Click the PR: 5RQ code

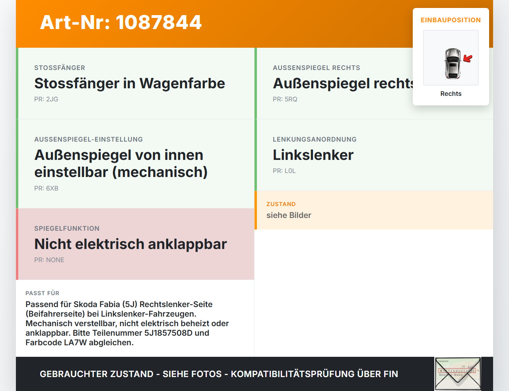click(x=285, y=99)
